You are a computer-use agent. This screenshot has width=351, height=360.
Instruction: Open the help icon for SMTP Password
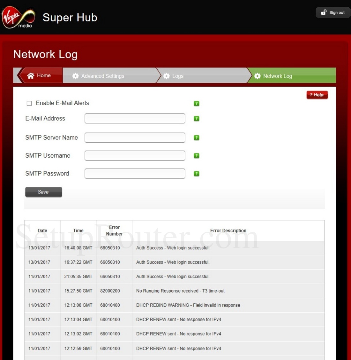tap(197, 174)
